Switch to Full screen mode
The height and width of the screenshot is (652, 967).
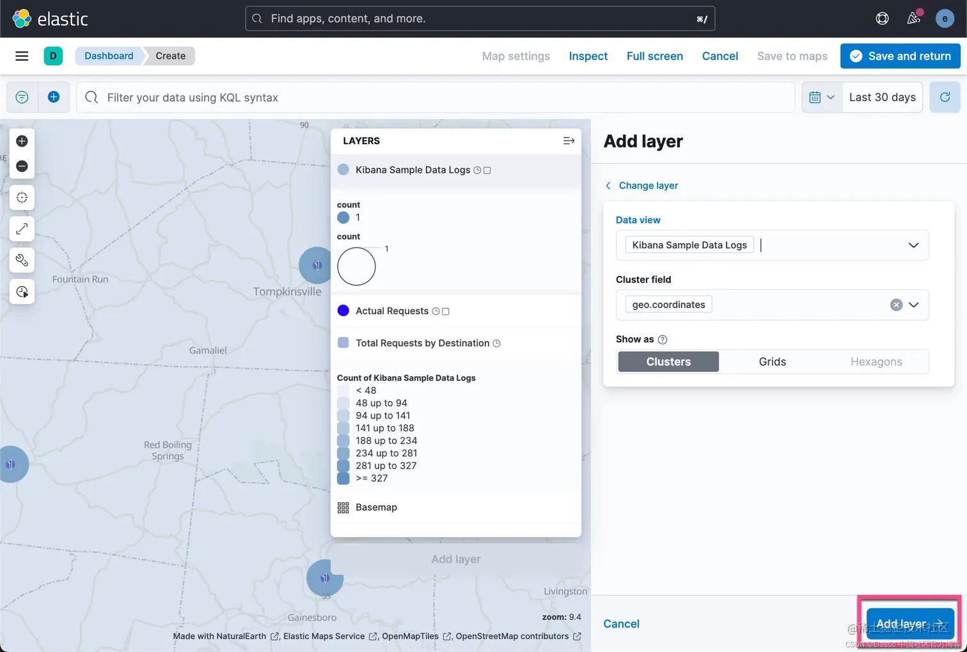tap(655, 56)
